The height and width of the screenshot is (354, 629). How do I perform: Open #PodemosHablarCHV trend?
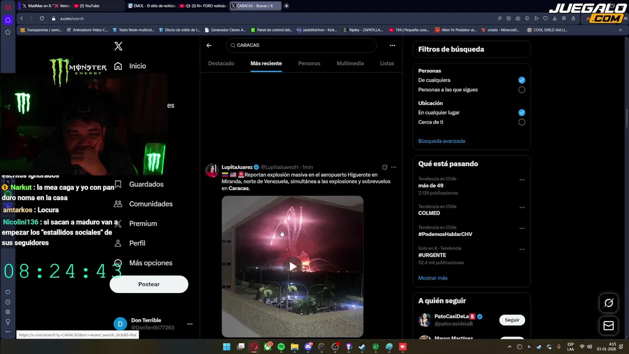445,235
